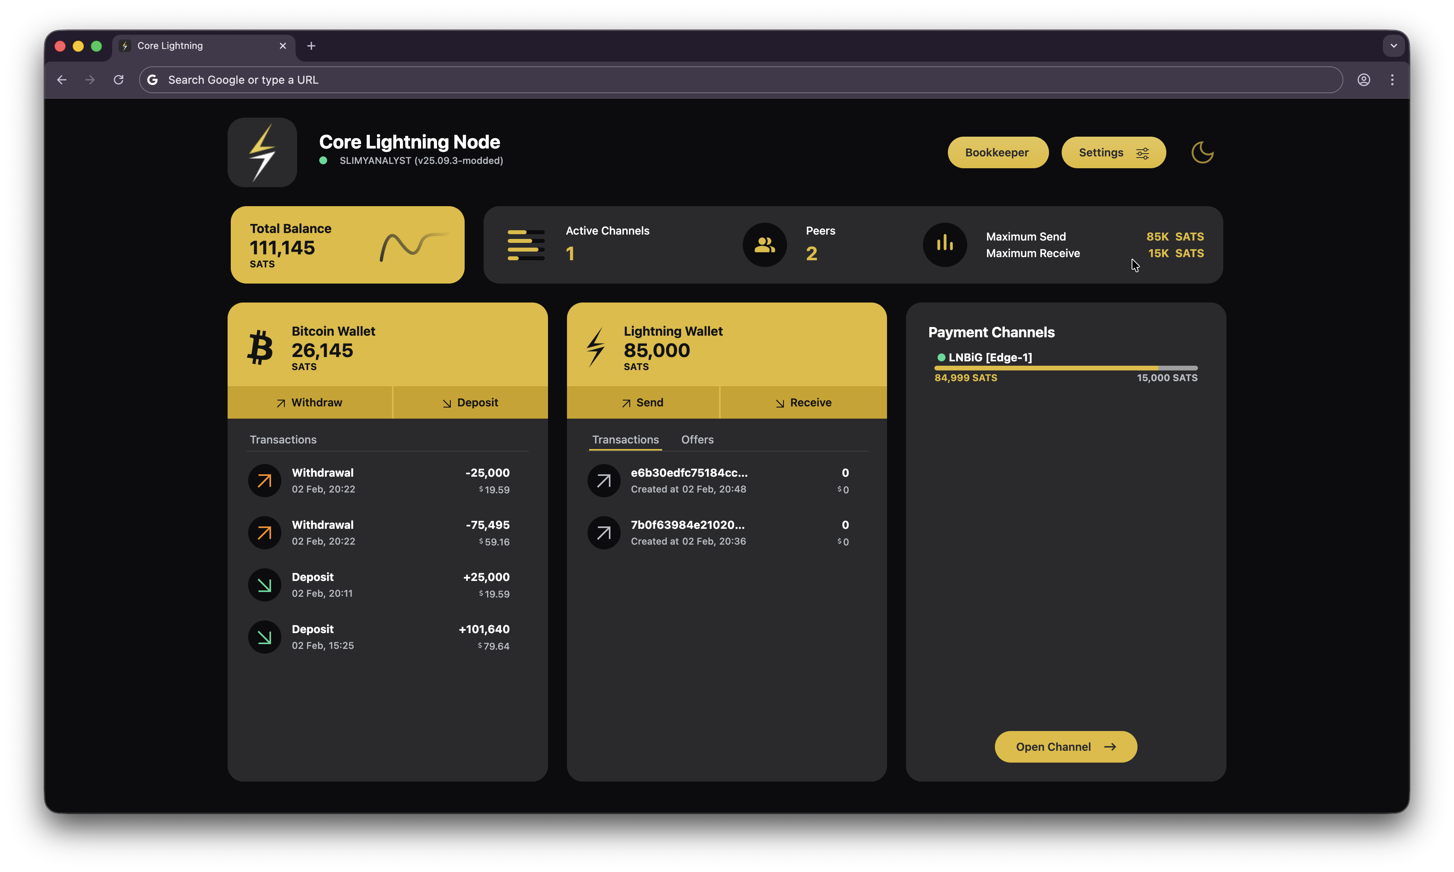Click Receive in the Lightning Wallet
This screenshot has width=1454, height=872.
[x=803, y=402]
